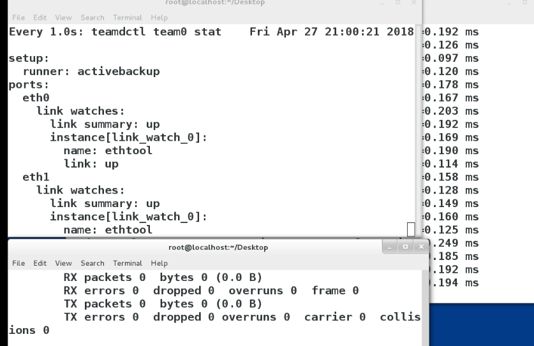
Task: Open Terminal menu in bottom terminal window
Action: pyautogui.click(x=128, y=263)
